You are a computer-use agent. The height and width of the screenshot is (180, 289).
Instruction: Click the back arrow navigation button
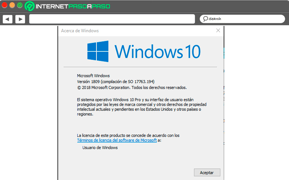click(x=8, y=19)
